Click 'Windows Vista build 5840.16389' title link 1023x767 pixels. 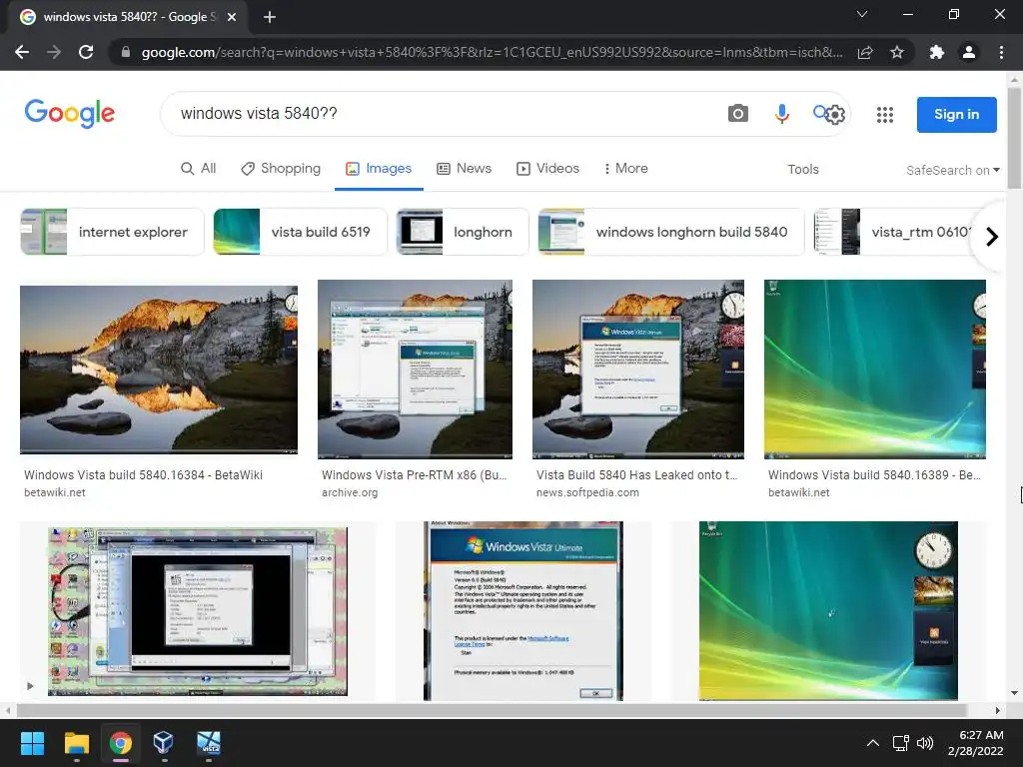[874, 474]
